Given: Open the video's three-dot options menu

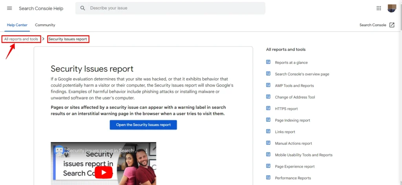Looking at the screenshot, I should [x=147, y=151].
